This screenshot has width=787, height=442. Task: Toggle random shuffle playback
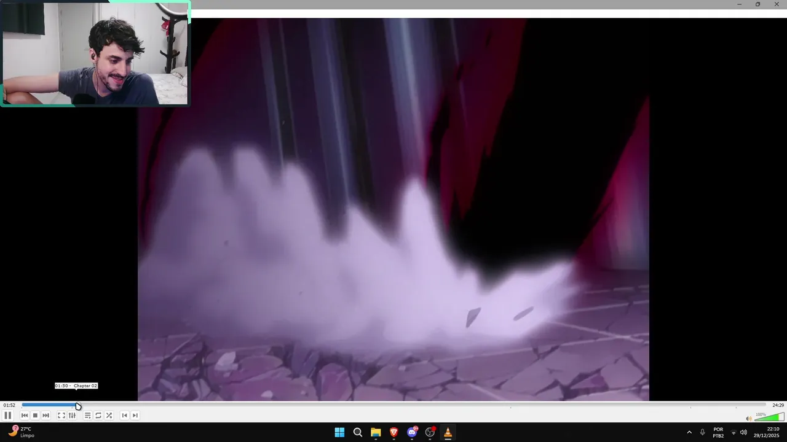[x=109, y=416]
